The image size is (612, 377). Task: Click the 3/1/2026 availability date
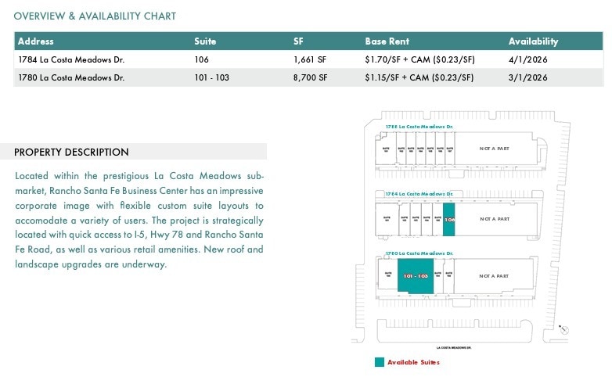(528, 77)
